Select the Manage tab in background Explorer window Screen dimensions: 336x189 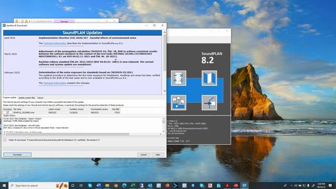(64, 21)
